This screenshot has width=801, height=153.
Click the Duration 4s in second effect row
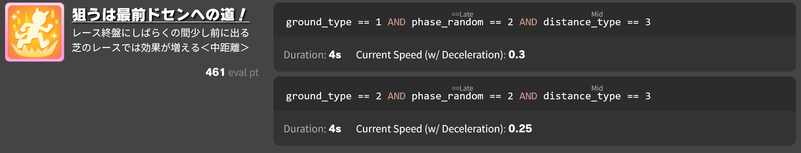[x=312, y=129]
